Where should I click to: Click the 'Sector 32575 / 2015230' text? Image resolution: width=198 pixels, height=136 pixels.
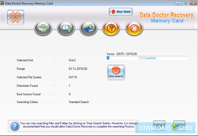click(x=122, y=54)
